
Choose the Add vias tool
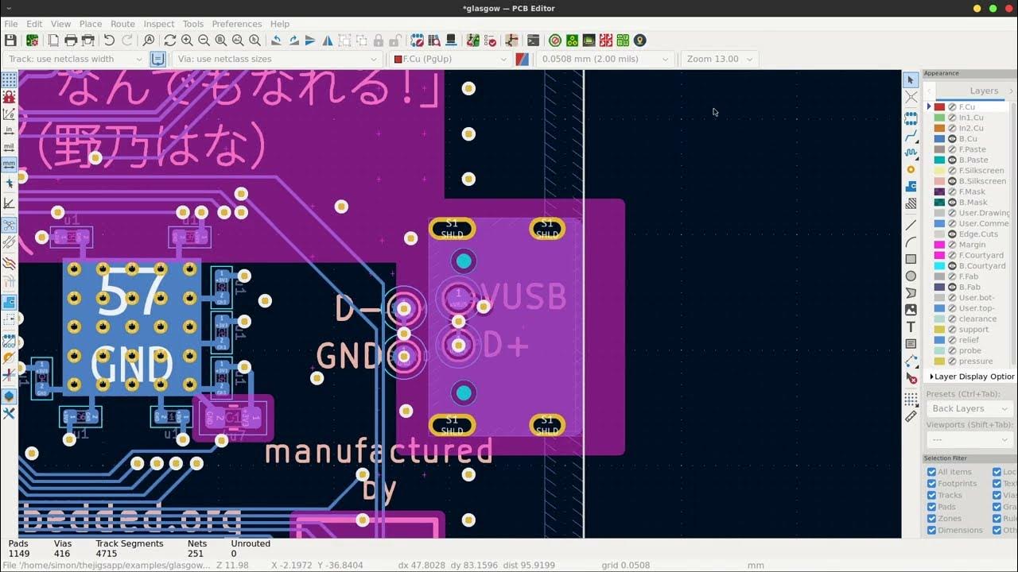[911, 169]
